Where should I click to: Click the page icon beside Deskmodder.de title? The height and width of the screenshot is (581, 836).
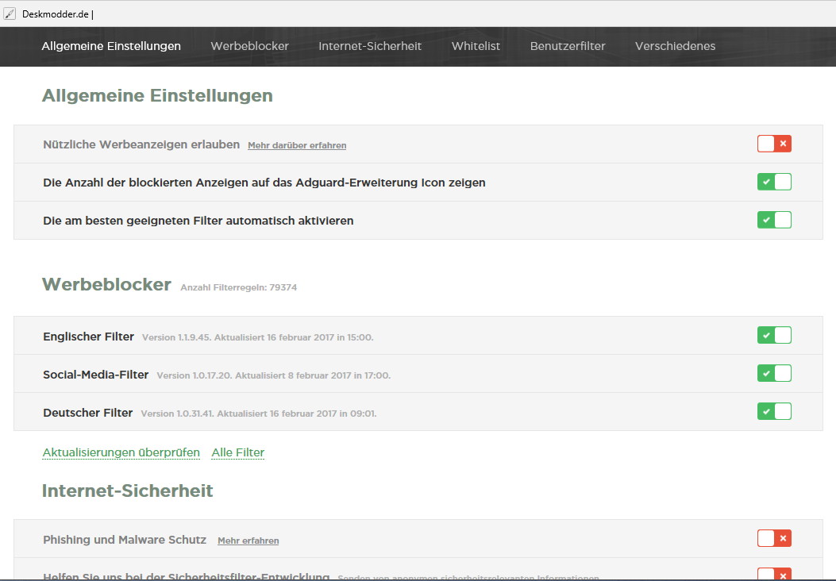coord(9,13)
